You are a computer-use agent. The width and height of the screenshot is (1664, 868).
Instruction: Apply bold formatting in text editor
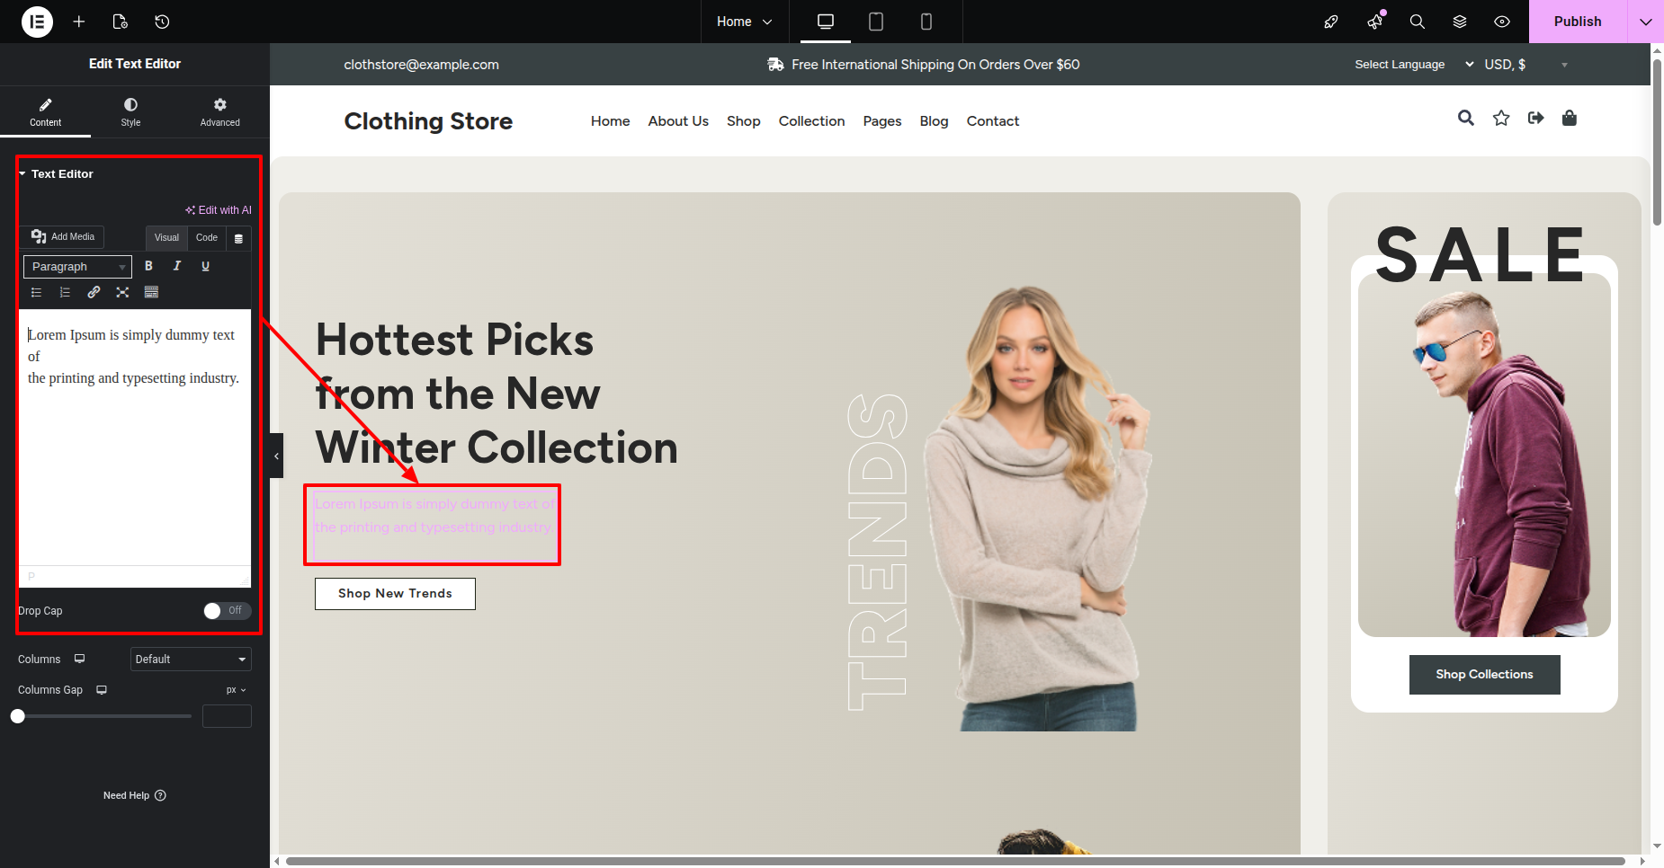click(x=148, y=266)
